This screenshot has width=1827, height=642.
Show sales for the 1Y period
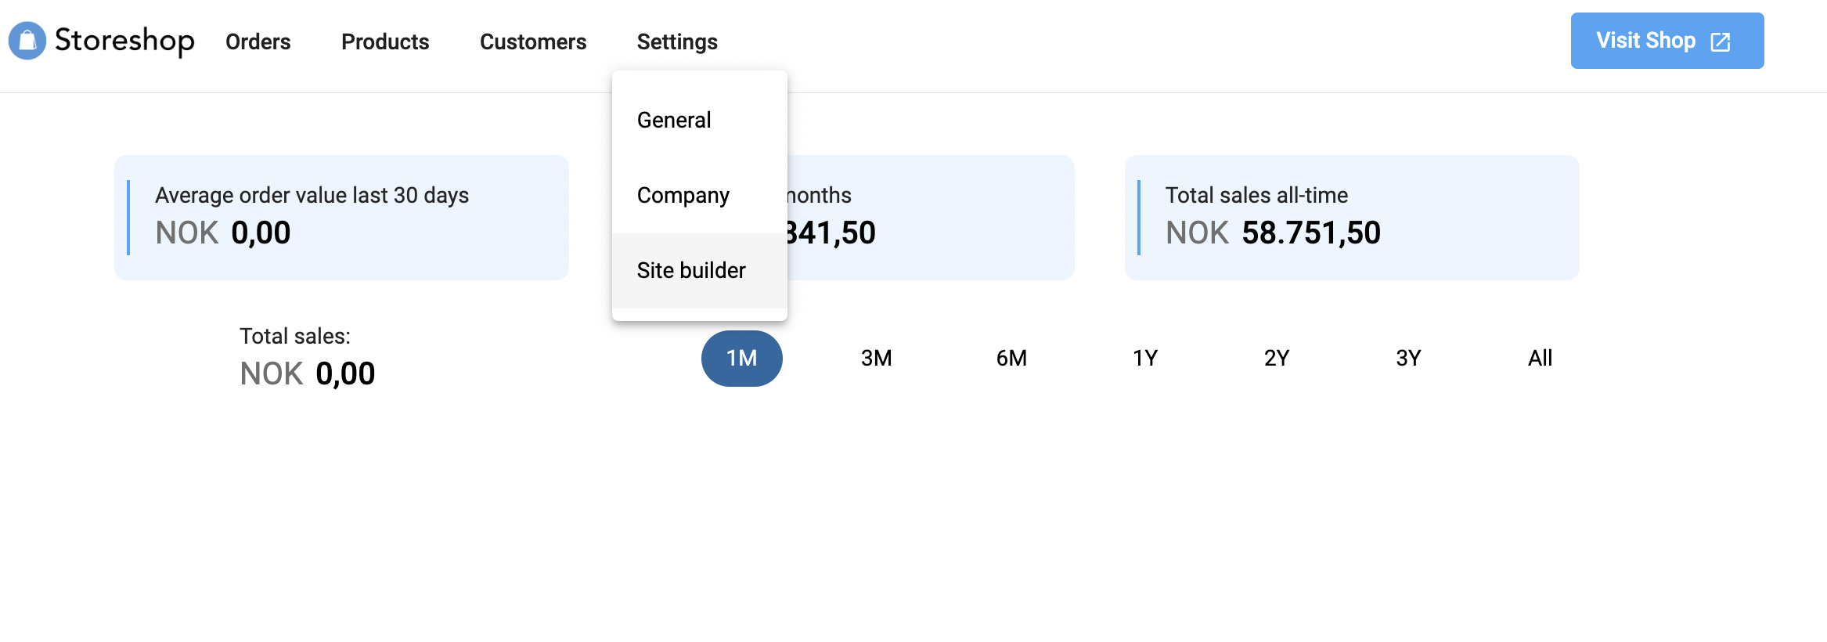coord(1145,359)
